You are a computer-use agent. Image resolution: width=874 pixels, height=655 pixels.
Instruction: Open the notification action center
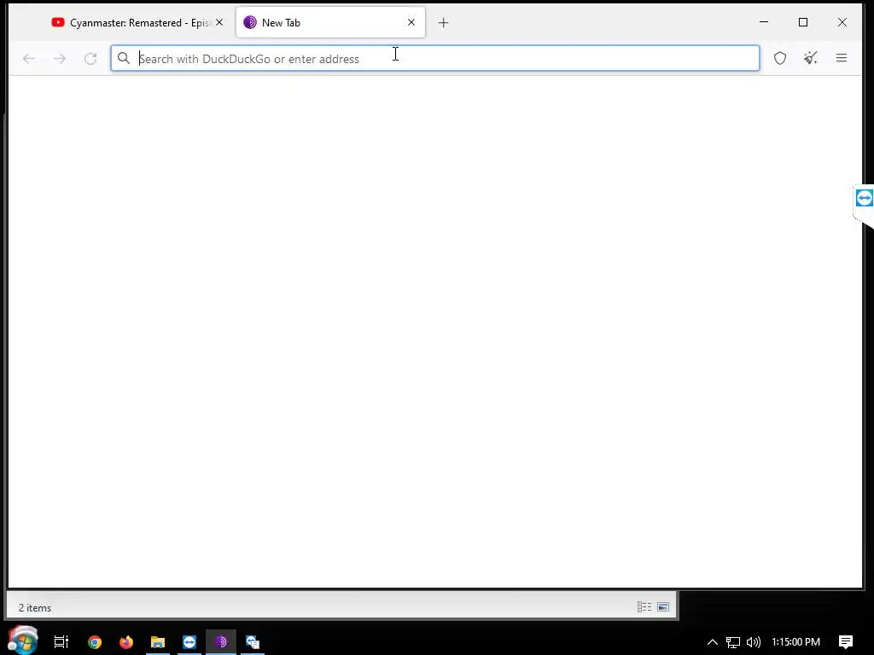pyautogui.click(x=846, y=642)
